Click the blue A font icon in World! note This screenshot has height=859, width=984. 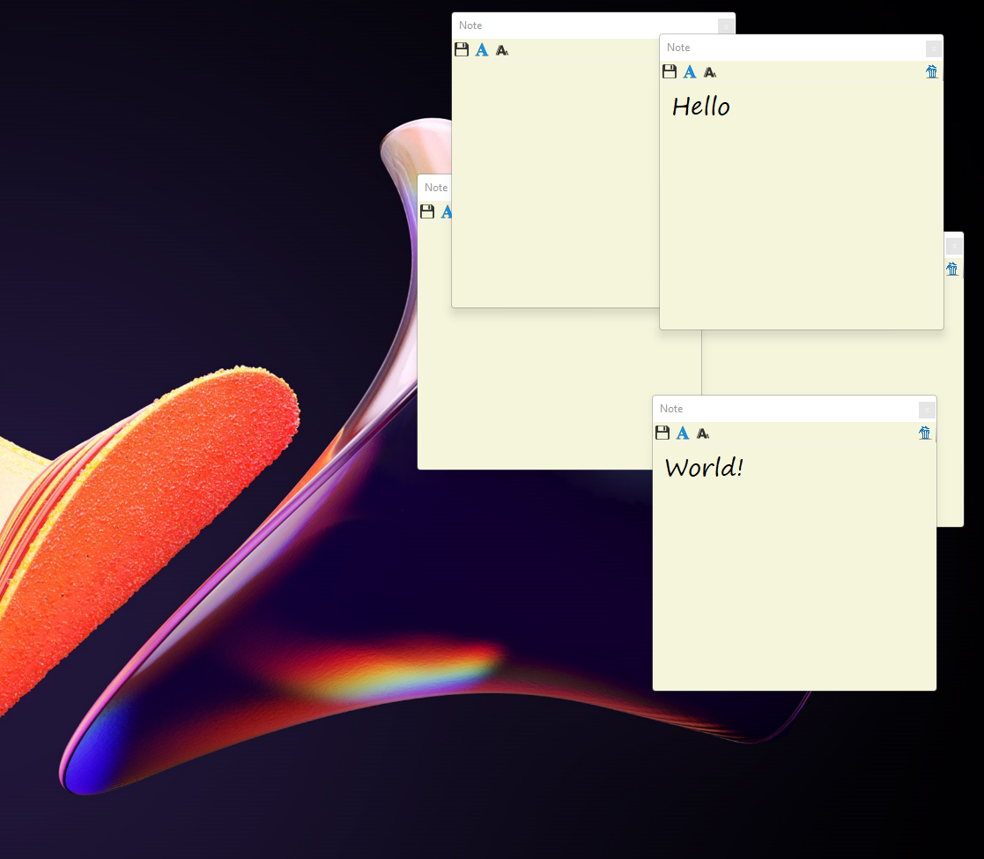tap(683, 433)
